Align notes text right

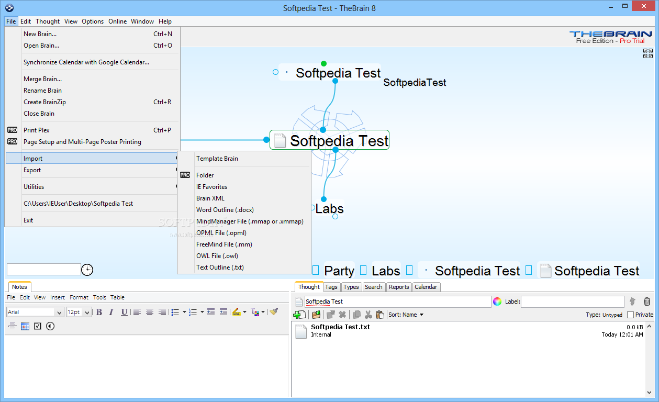coord(162,312)
